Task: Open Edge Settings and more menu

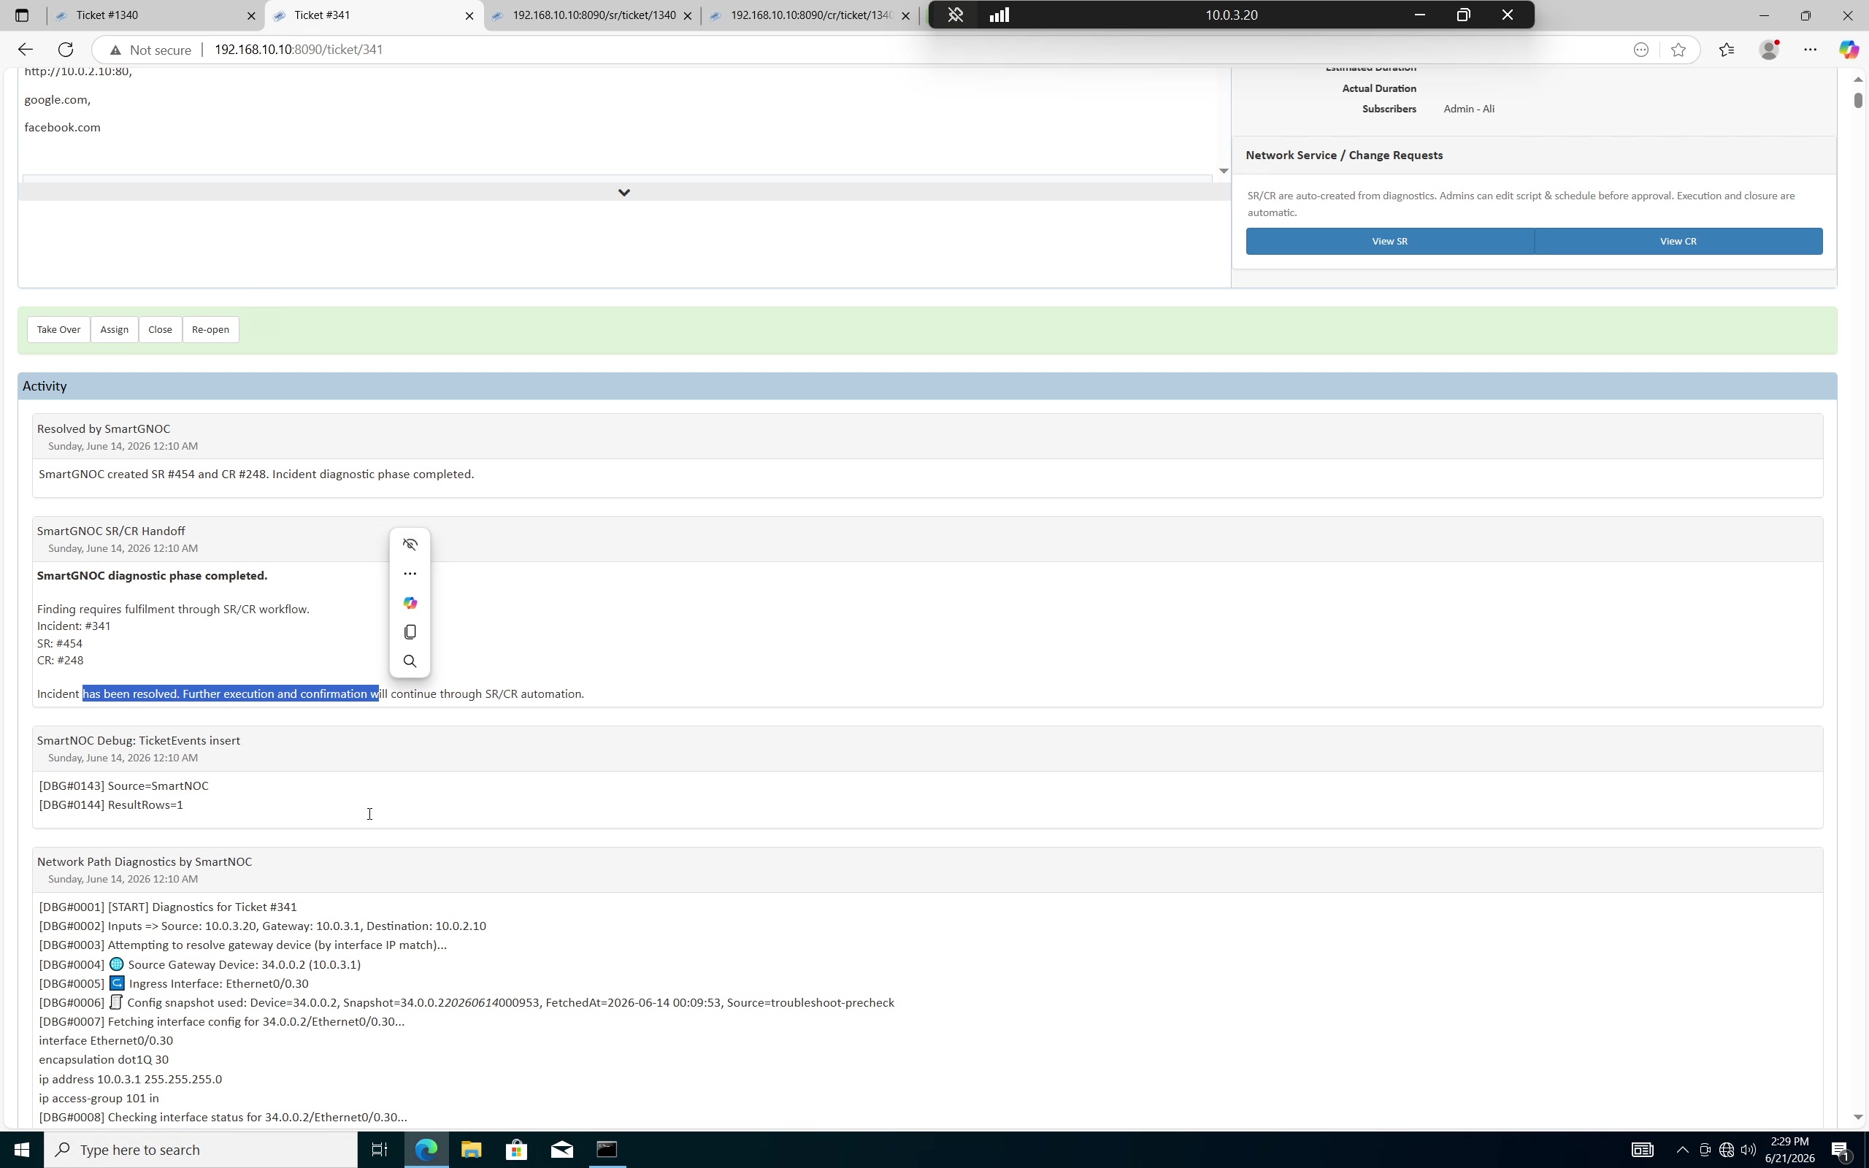Action: coord(1811,50)
